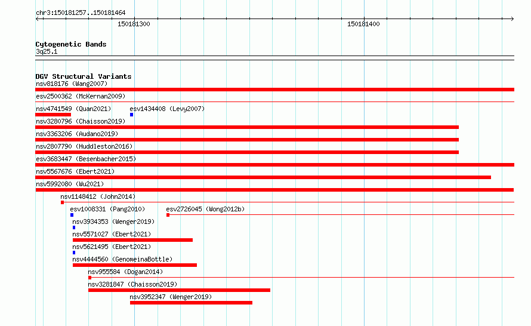The image size is (531, 326).
Task: Open nsv4444560 (GenomeinaBottle) variant label
Action: point(122,259)
